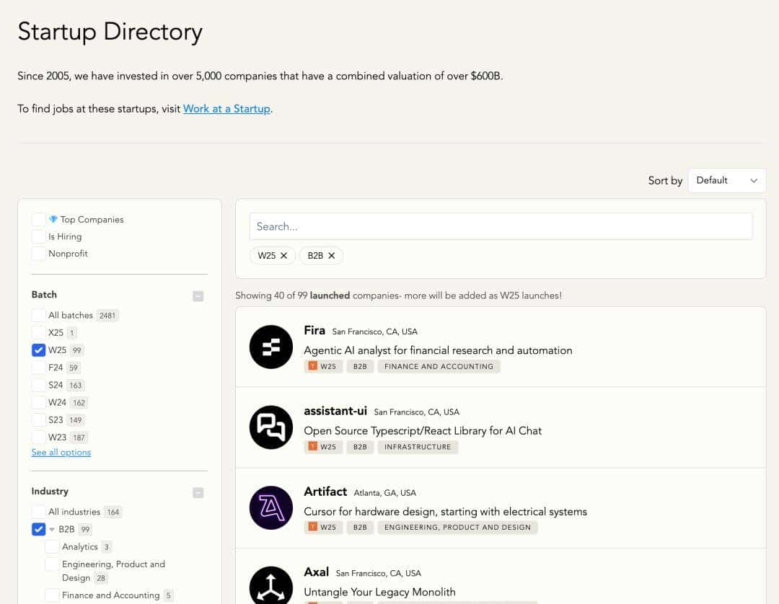
Task: Remove the W25 filter chip
Action: tap(283, 255)
